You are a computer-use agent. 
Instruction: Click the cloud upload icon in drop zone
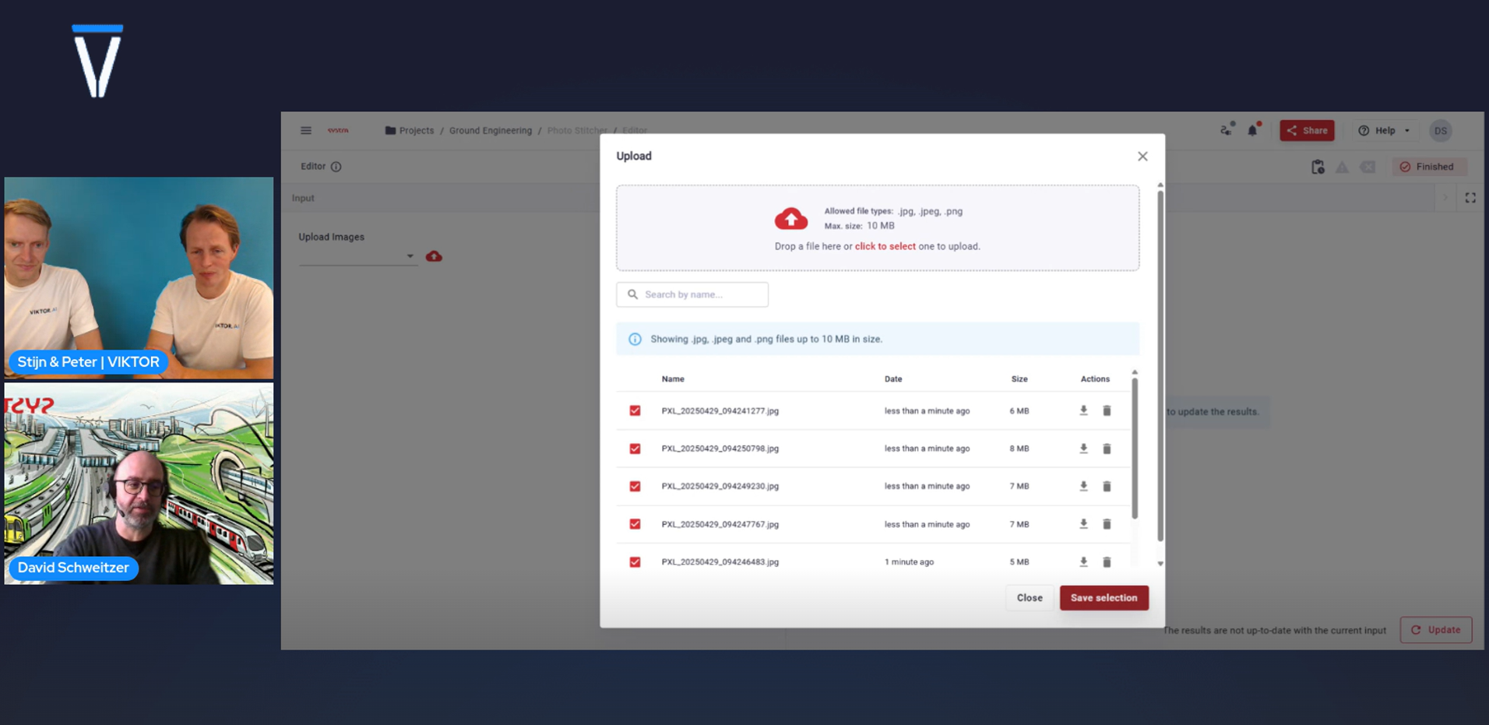790,220
